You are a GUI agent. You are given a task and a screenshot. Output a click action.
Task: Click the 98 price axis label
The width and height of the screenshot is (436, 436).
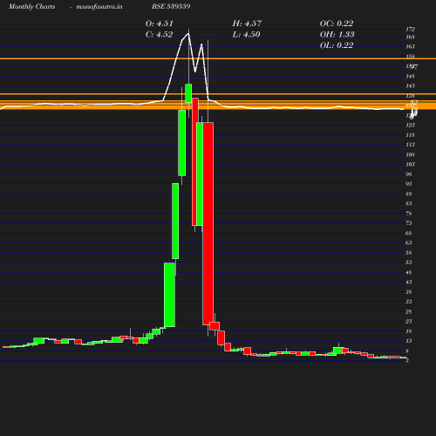pos(409,174)
